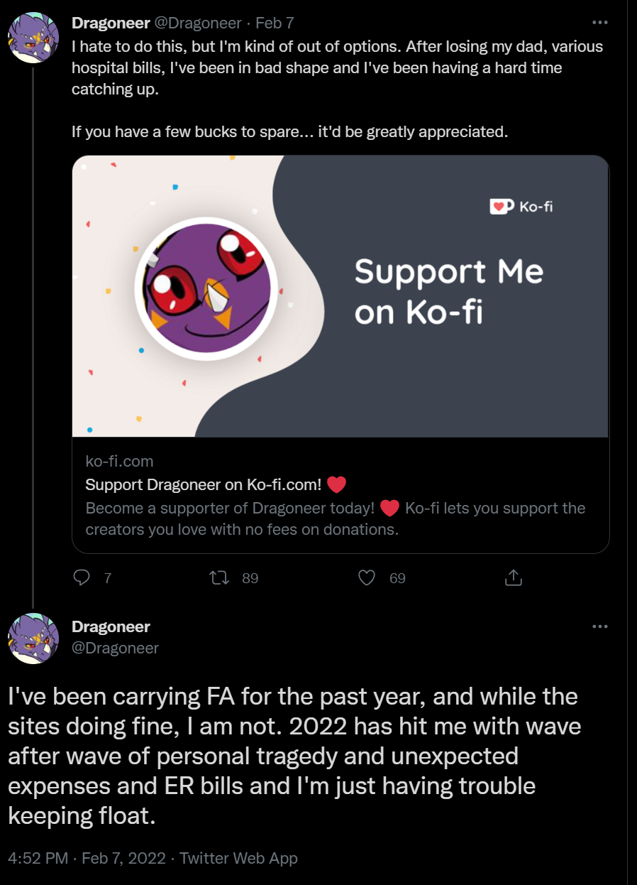The image size is (637, 885).
Task: Click the Twitter Web App source label
Action: tap(238, 858)
